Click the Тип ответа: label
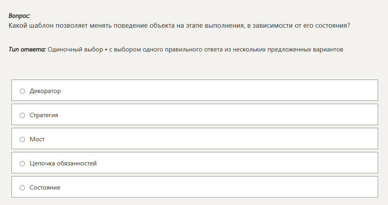This screenshot has width=388, height=205. click(27, 49)
